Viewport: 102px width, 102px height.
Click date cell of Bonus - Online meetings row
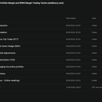point(73,81)
